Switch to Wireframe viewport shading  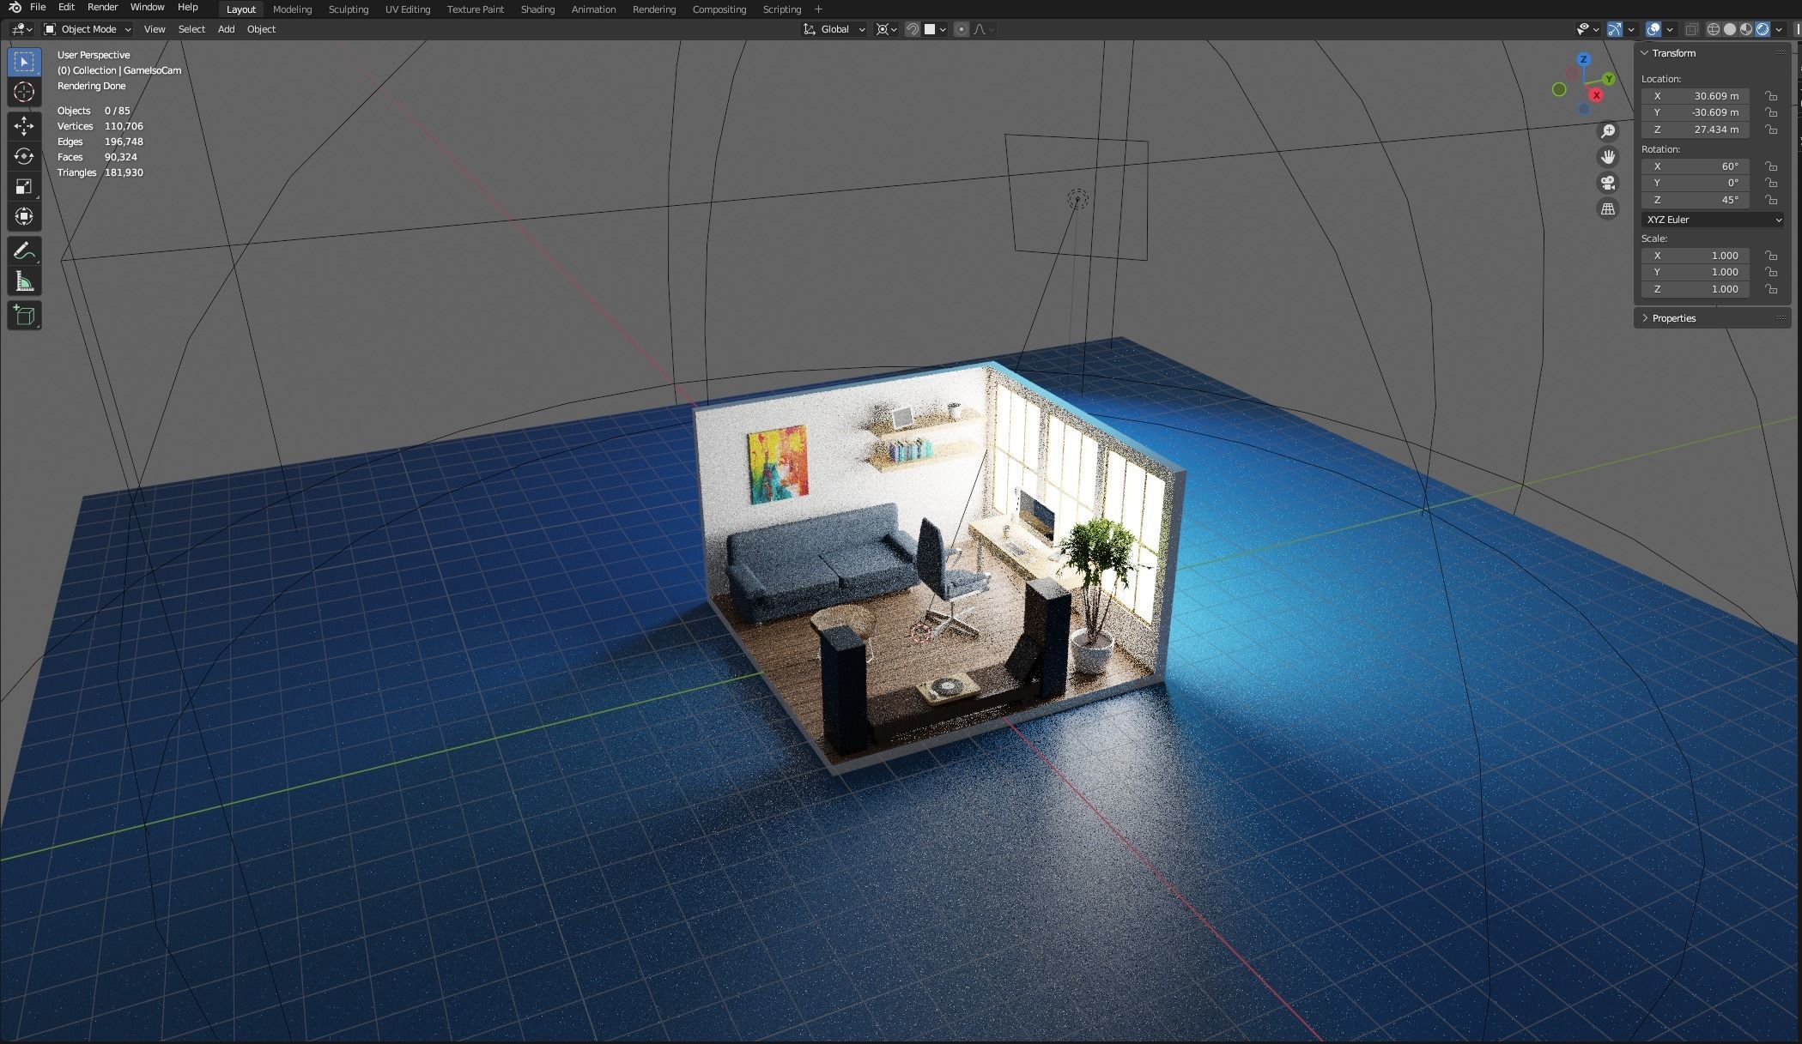(x=1713, y=29)
